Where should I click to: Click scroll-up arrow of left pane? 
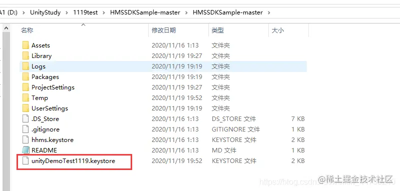[x=7, y=28]
